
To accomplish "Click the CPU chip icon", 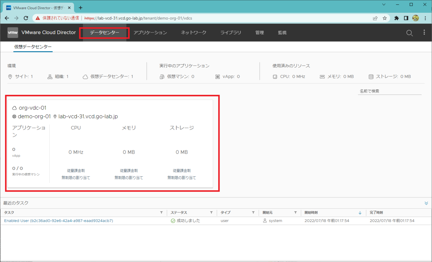I will pyautogui.click(x=275, y=76).
